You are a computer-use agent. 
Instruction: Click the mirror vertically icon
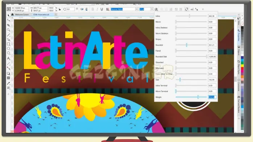(x=87, y=9)
